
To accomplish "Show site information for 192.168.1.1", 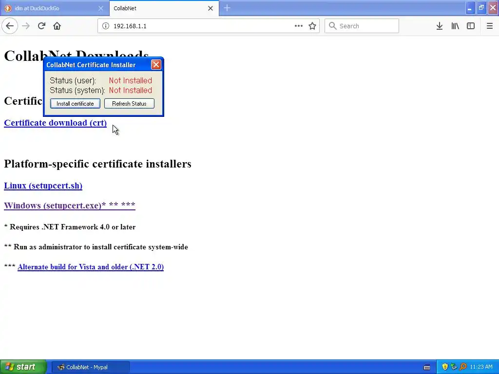I will 106,26.
